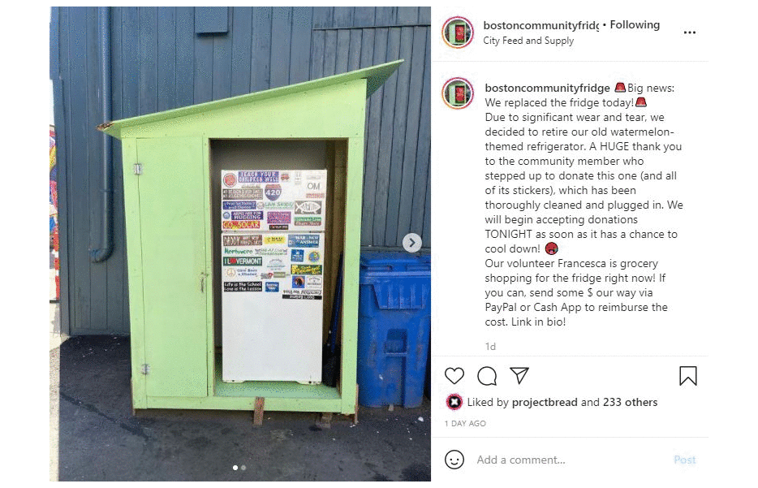758x488 pixels.
Task: Save post with the bookmark icon
Action: click(x=688, y=376)
